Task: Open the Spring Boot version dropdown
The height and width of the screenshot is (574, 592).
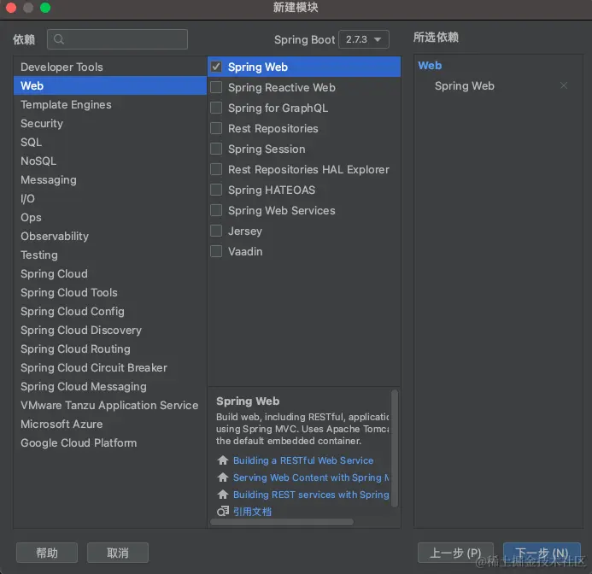Action: (x=364, y=39)
